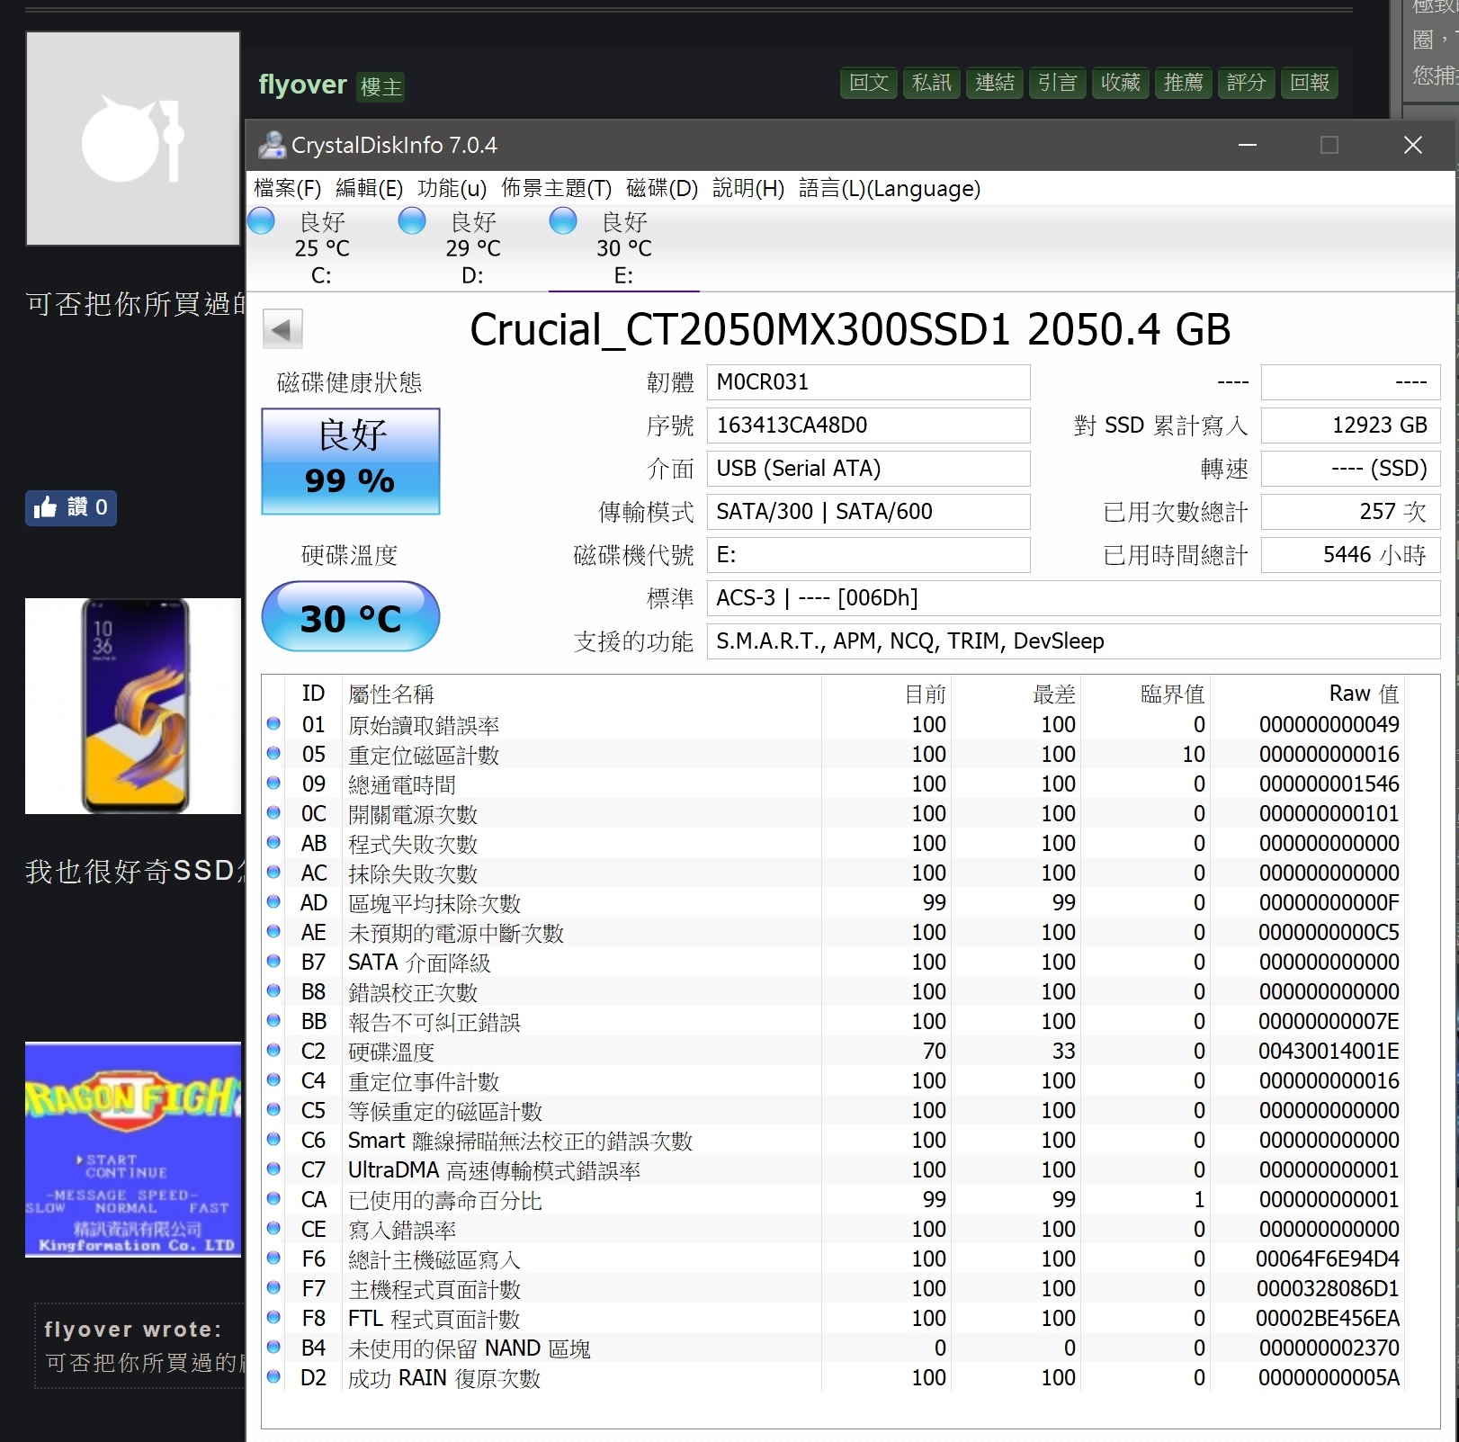The height and width of the screenshot is (1442, 1459).
Task: Select drive C: status indicator circle
Action: 261,221
